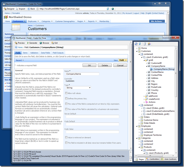The image size is (184, 167).
Task: Click the Northwind Demo logo icon
Action: tap(6, 17)
